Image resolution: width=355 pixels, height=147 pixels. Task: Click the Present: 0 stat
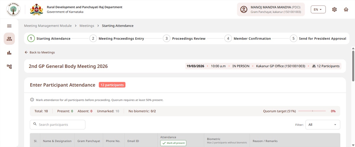[65, 111]
